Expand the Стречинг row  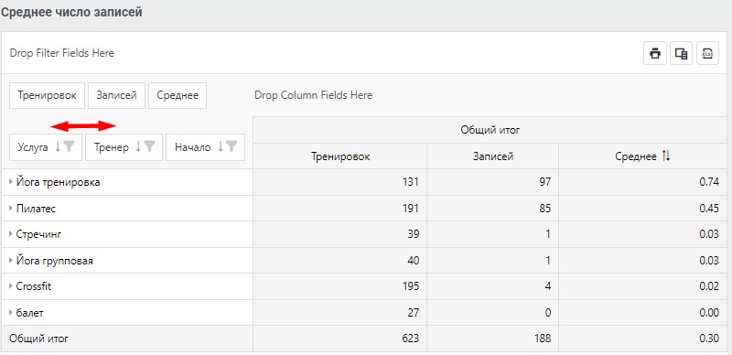[11, 234]
